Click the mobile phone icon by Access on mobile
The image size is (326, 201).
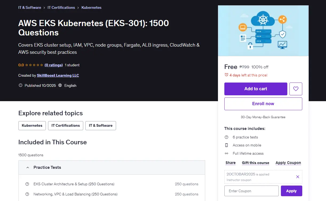226,145
